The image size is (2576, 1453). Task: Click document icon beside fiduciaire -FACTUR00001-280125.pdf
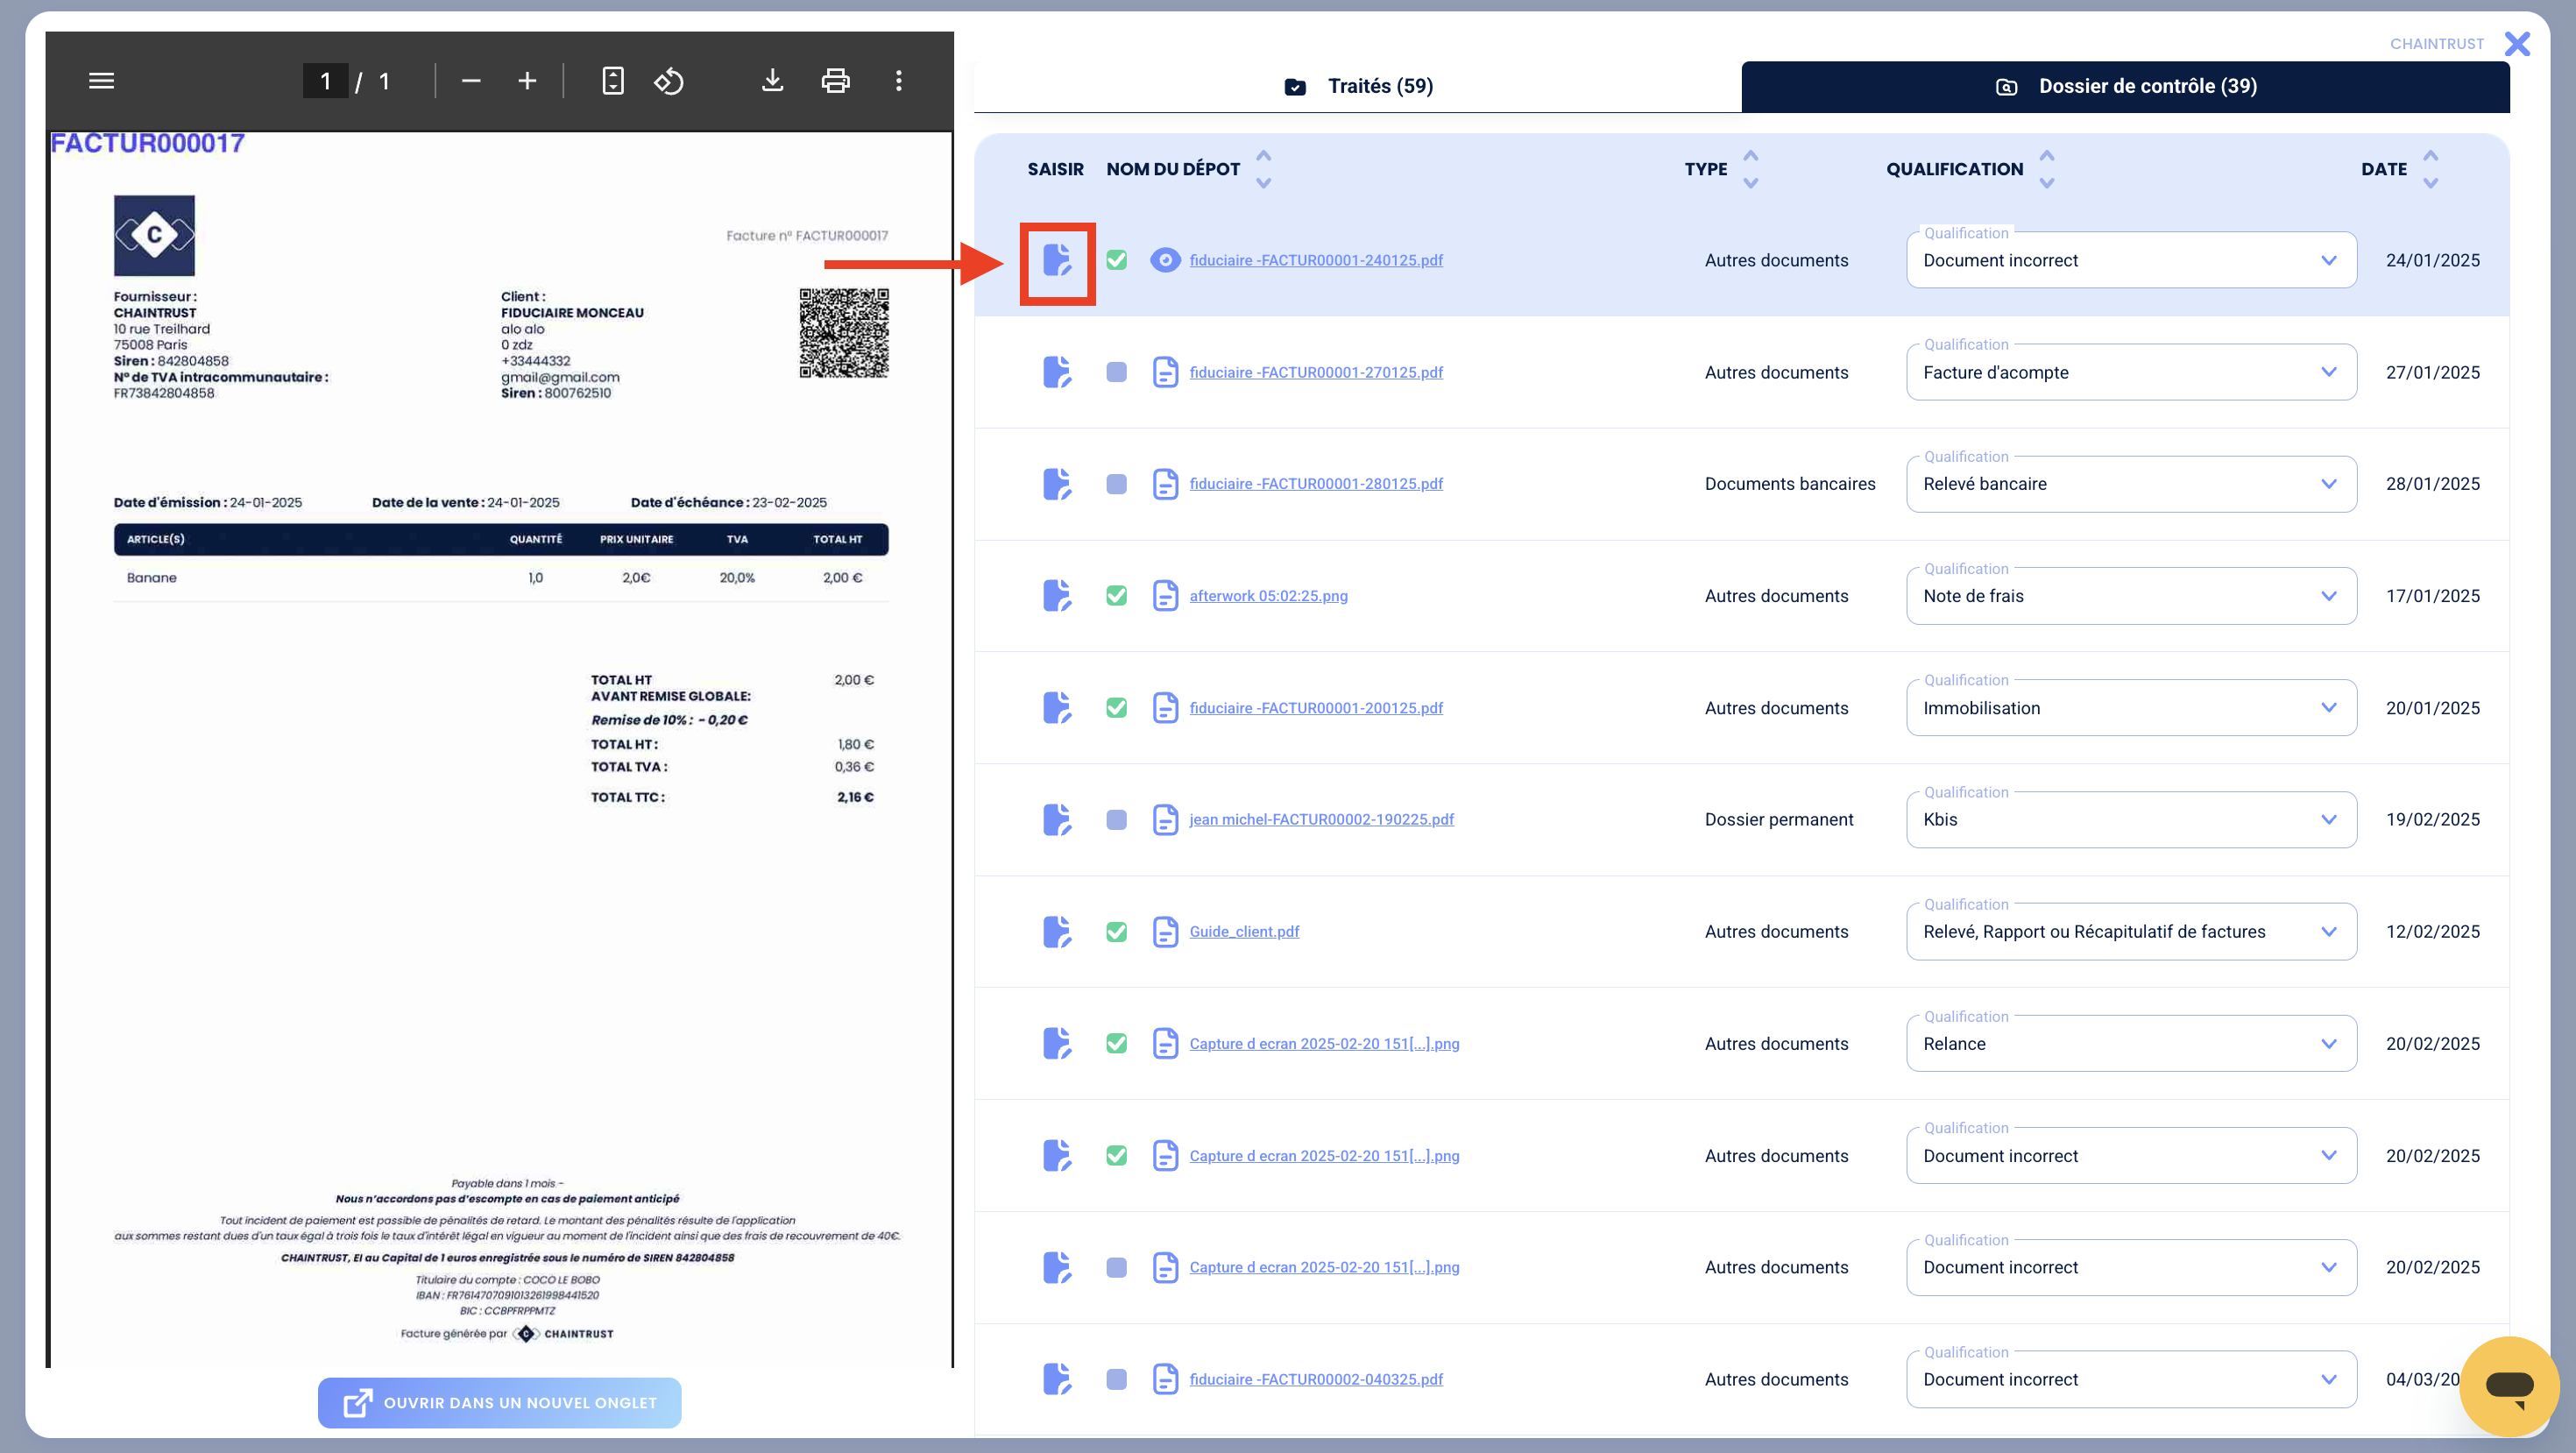(1165, 484)
